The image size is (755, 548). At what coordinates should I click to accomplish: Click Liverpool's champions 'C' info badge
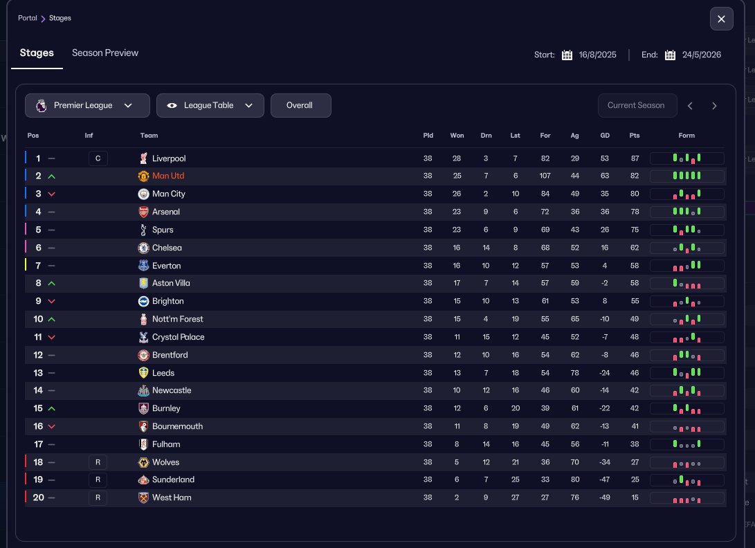point(98,158)
